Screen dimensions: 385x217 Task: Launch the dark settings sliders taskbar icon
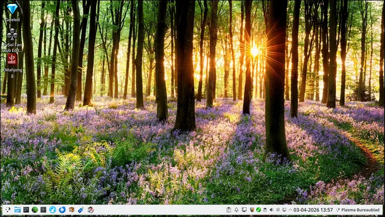point(26,210)
